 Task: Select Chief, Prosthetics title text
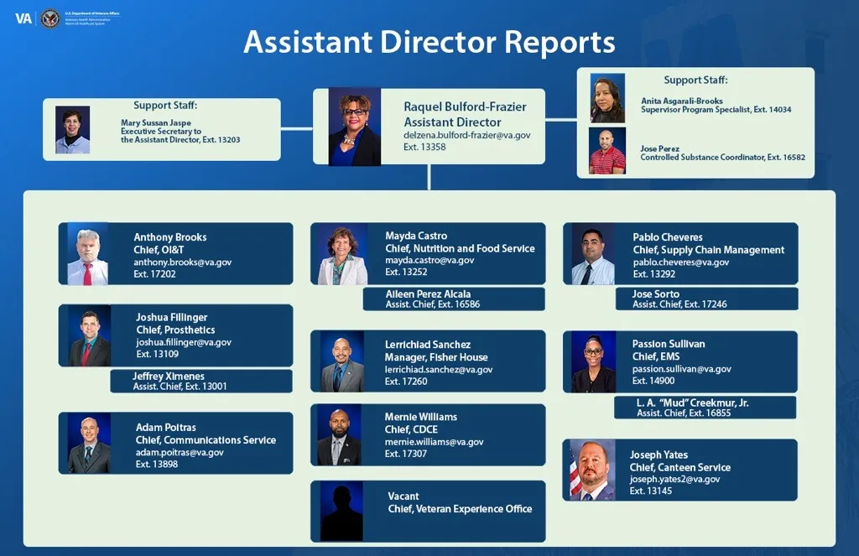pos(175,330)
